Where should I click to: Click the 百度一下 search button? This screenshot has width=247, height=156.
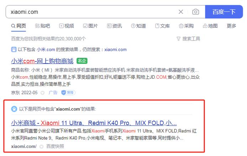pos(224,12)
